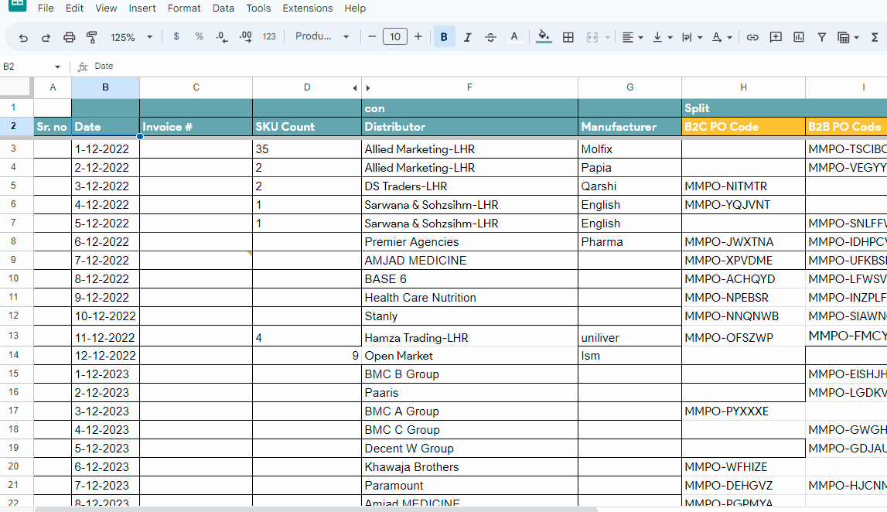This screenshot has width=887, height=512.
Task: Open text rotation dropdown
Action: 722,37
